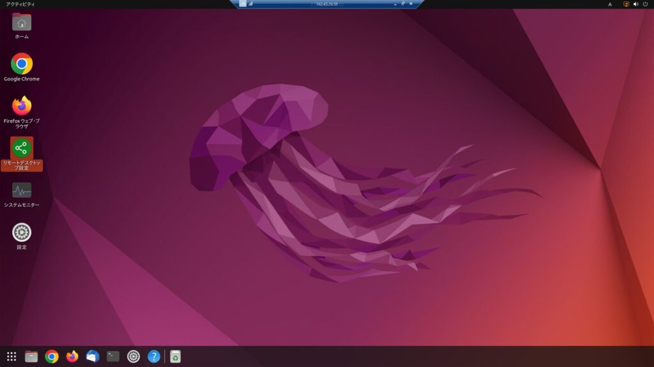Show all applications grid in the dock
The width and height of the screenshot is (654, 367).
click(11, 357)
